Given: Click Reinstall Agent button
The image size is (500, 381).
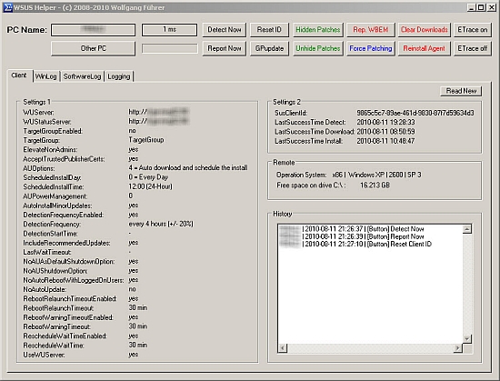Looking at the screenshot, I should [x=425, y=48].
